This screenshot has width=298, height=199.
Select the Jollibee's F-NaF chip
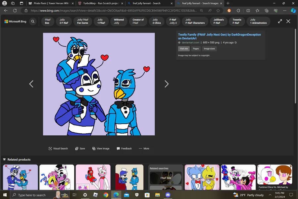[x=219, y=21]
